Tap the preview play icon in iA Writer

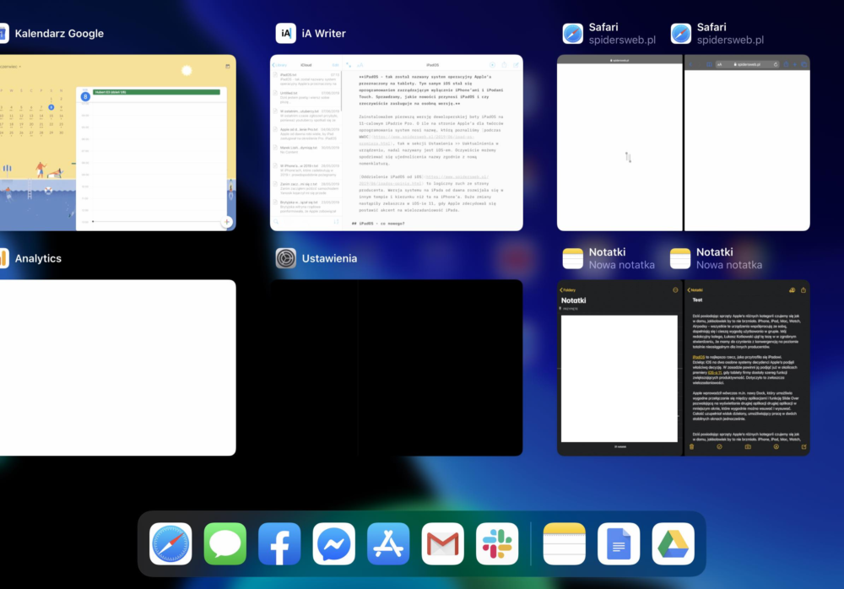pos(492,65)
